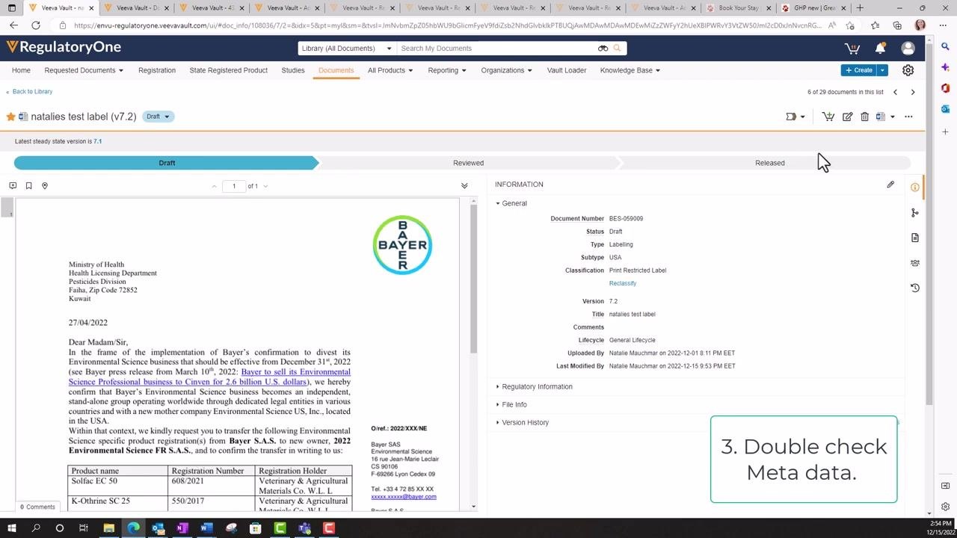
Task: Click the RegulatoryOne logo
Action: click(x=64, y=47)
